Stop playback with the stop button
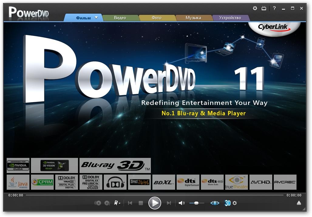The image size is (312, 217). point(141,203)
